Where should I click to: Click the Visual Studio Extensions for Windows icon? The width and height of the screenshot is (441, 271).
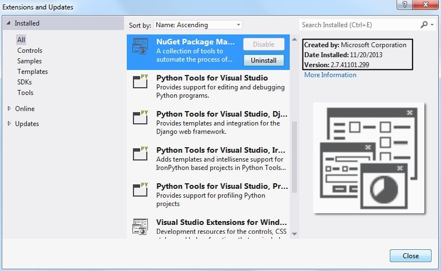[x=140, y=227]
